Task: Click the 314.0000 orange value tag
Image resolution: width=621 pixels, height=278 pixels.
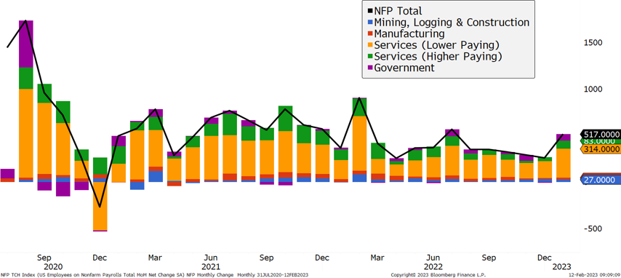Action: 600,149
